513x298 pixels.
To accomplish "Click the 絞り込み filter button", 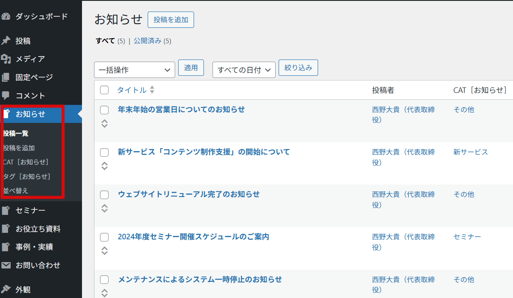I will [x=298, y=68].
